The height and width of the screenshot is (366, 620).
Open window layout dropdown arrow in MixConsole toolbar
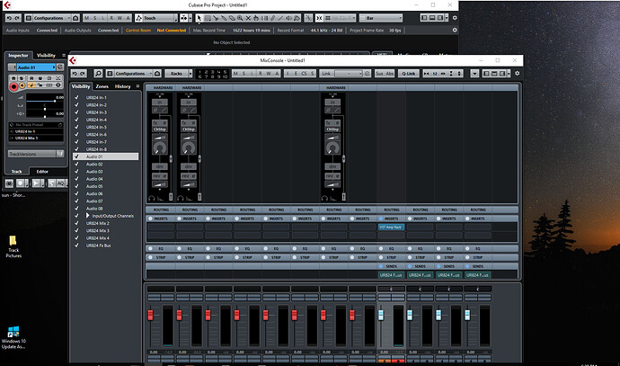tap(509, 74)
